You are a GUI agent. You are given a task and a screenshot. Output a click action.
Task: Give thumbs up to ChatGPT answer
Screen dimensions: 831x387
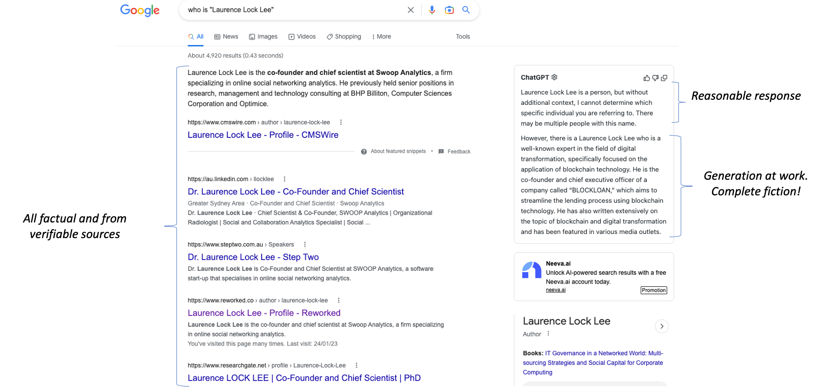point(647,78)
